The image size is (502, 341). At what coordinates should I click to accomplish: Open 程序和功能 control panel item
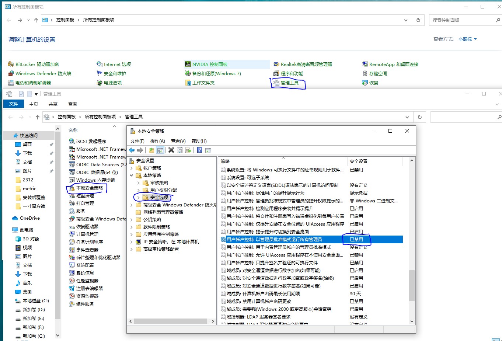288,73
